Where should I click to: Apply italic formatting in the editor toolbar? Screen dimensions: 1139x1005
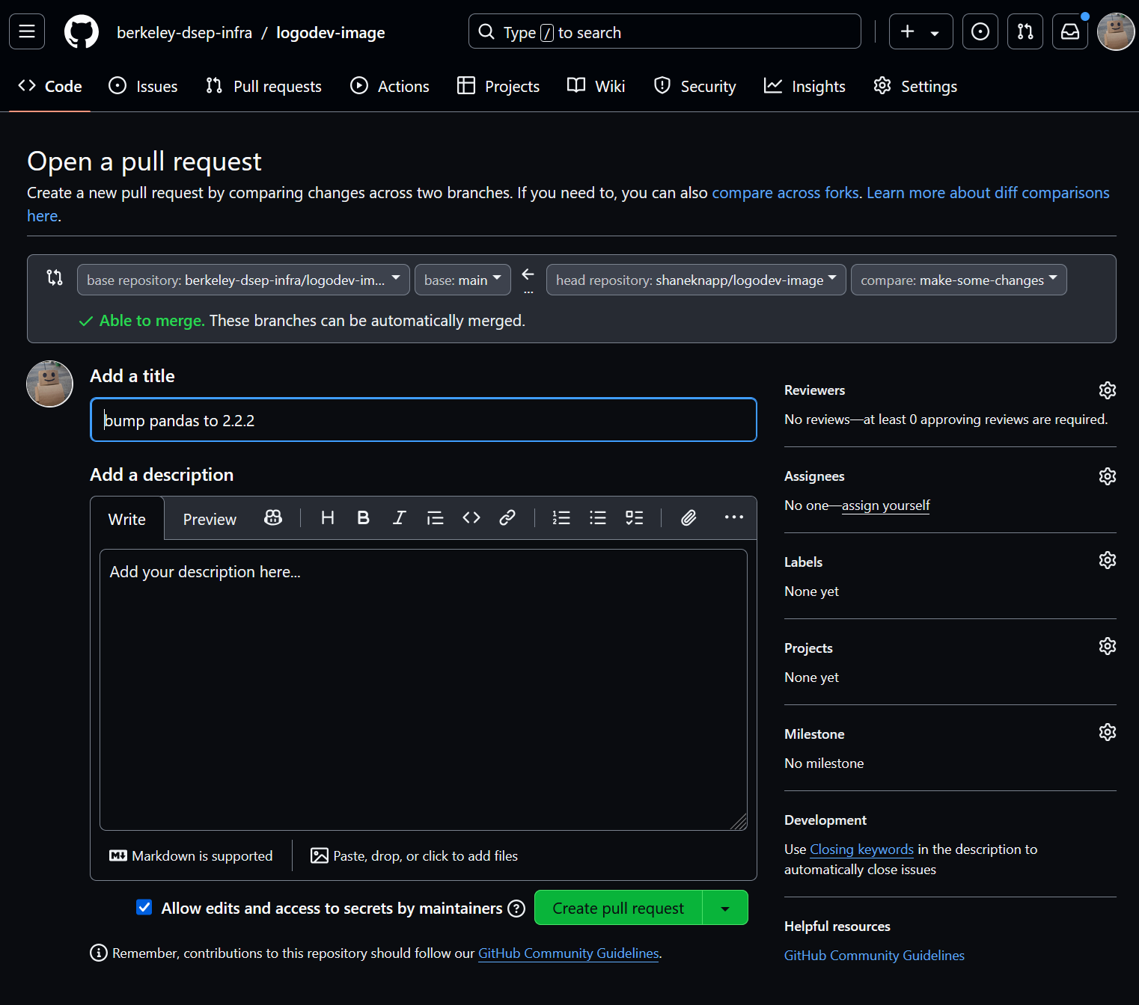pyautogui.click(x=399, y=518)
